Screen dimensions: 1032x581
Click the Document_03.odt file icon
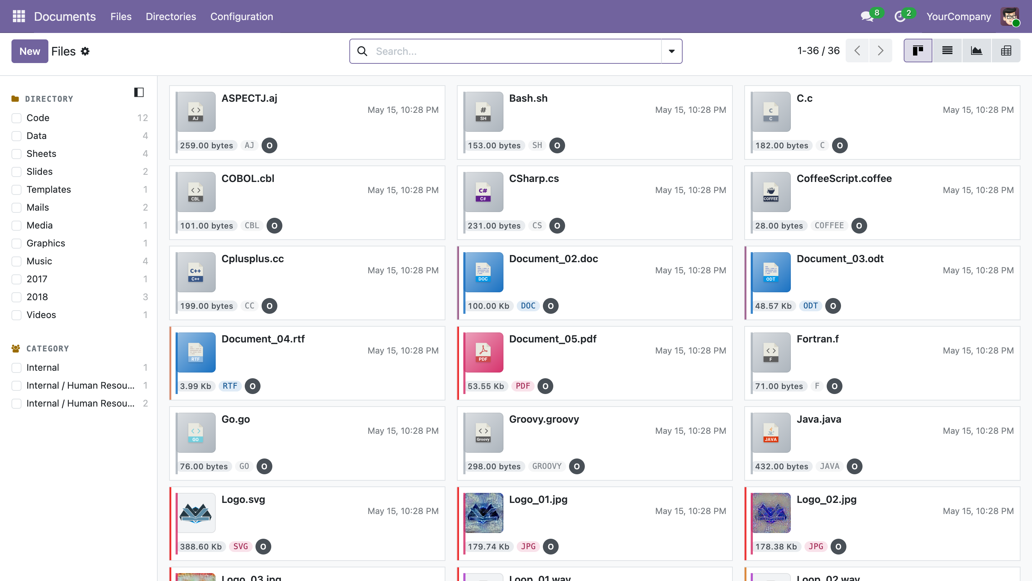[771, 272]
